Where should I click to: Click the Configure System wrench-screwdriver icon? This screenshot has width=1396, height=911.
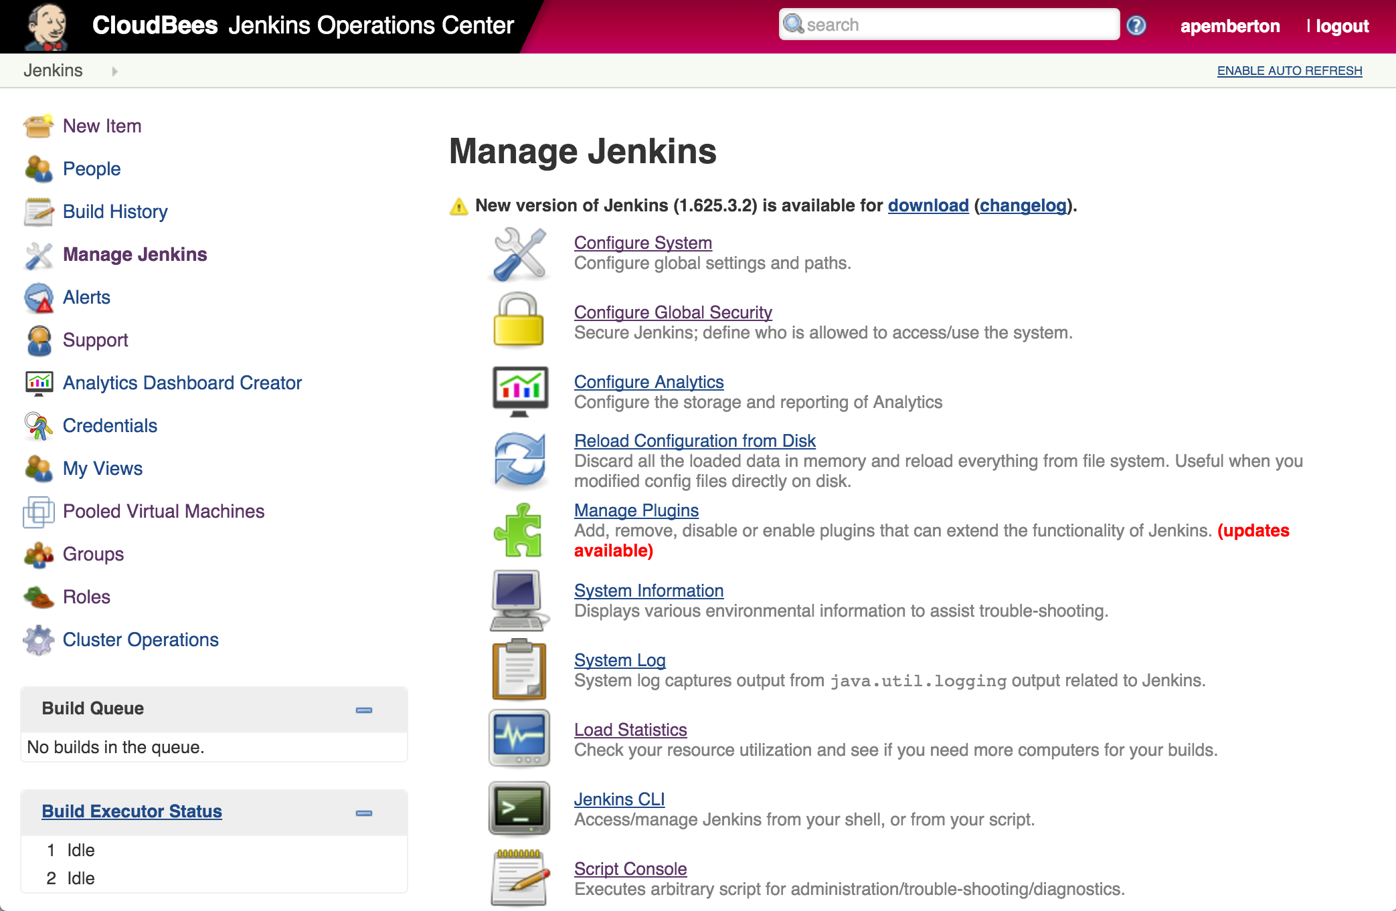click(519, 254)
